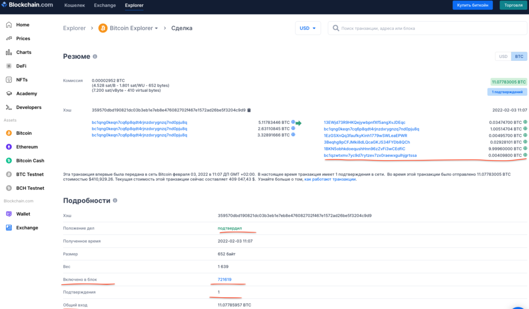Open block 721619 link
Screen dimensions: 529x309
tap(224, 280)
